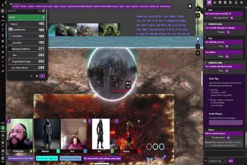Zoom out with the minus button
This screenshot has height=165, width=247.
(x=198, y=47)
